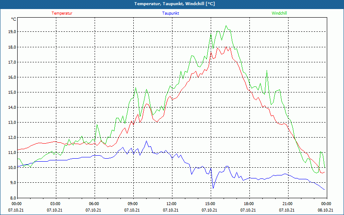Click the 19,0 y-axis value
Image resolution: width=344 pixels, height=215 pixels.
pos(12,32)
